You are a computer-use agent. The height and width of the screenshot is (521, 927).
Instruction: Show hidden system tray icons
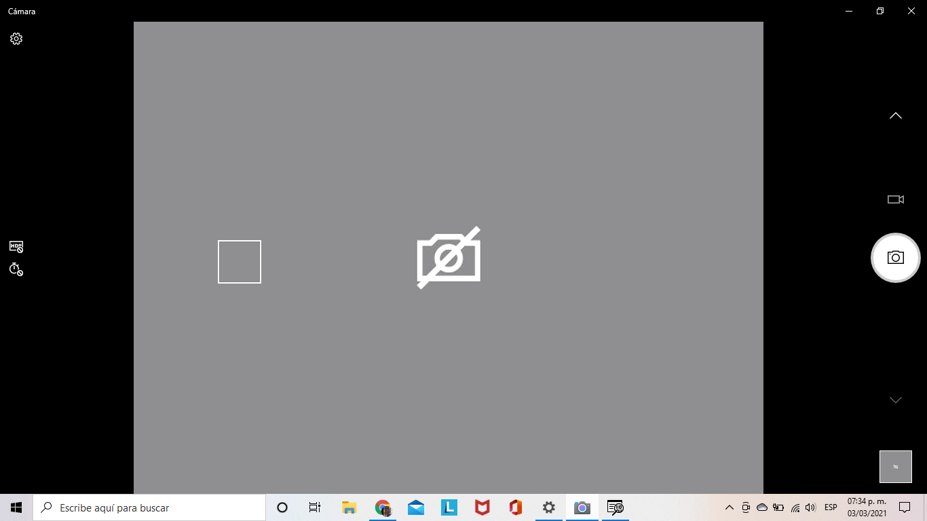tap(730, 507)
